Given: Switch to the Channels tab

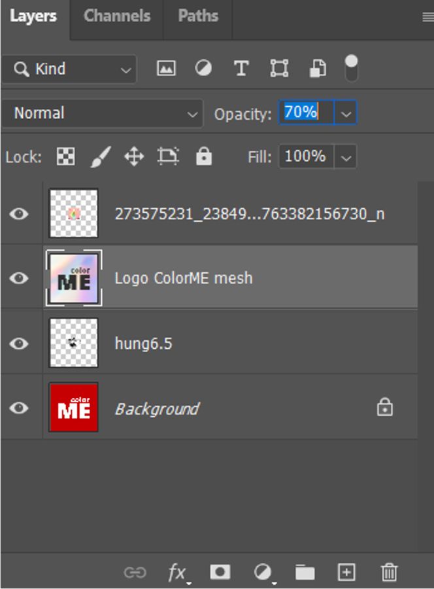Looking at the screenshot, I should pos(116,16).
